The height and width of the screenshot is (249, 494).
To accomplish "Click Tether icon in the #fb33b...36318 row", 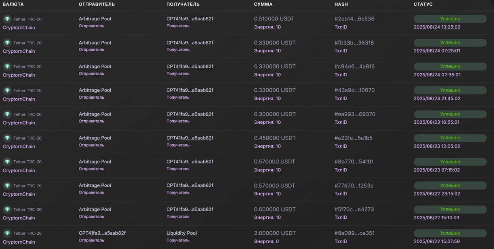I will [7, 43].
